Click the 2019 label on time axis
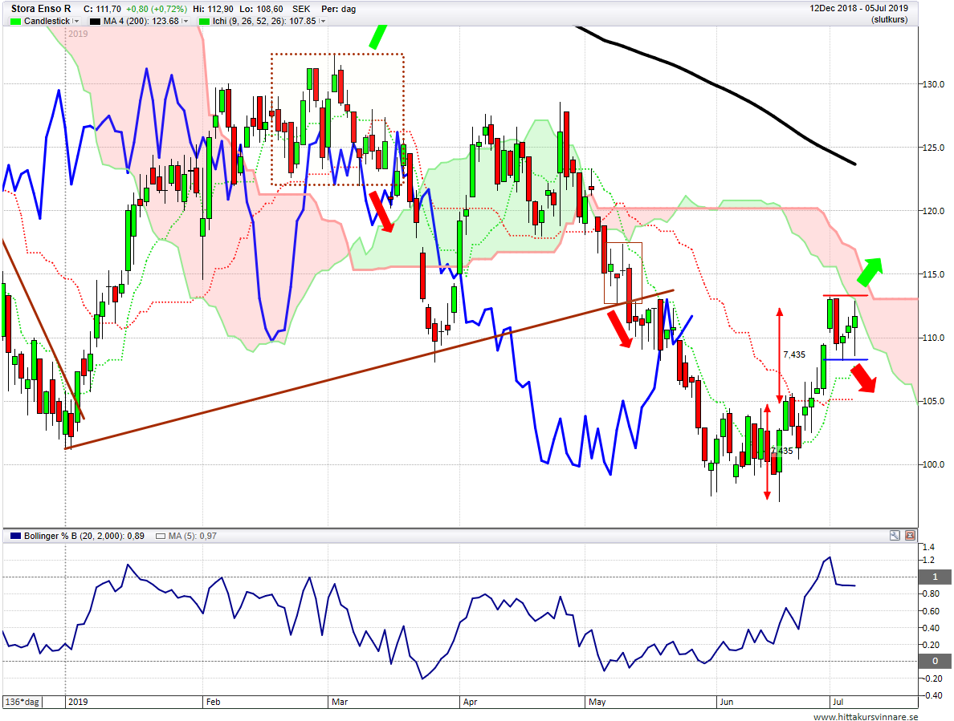954x721 pixels. click(78, 702)
